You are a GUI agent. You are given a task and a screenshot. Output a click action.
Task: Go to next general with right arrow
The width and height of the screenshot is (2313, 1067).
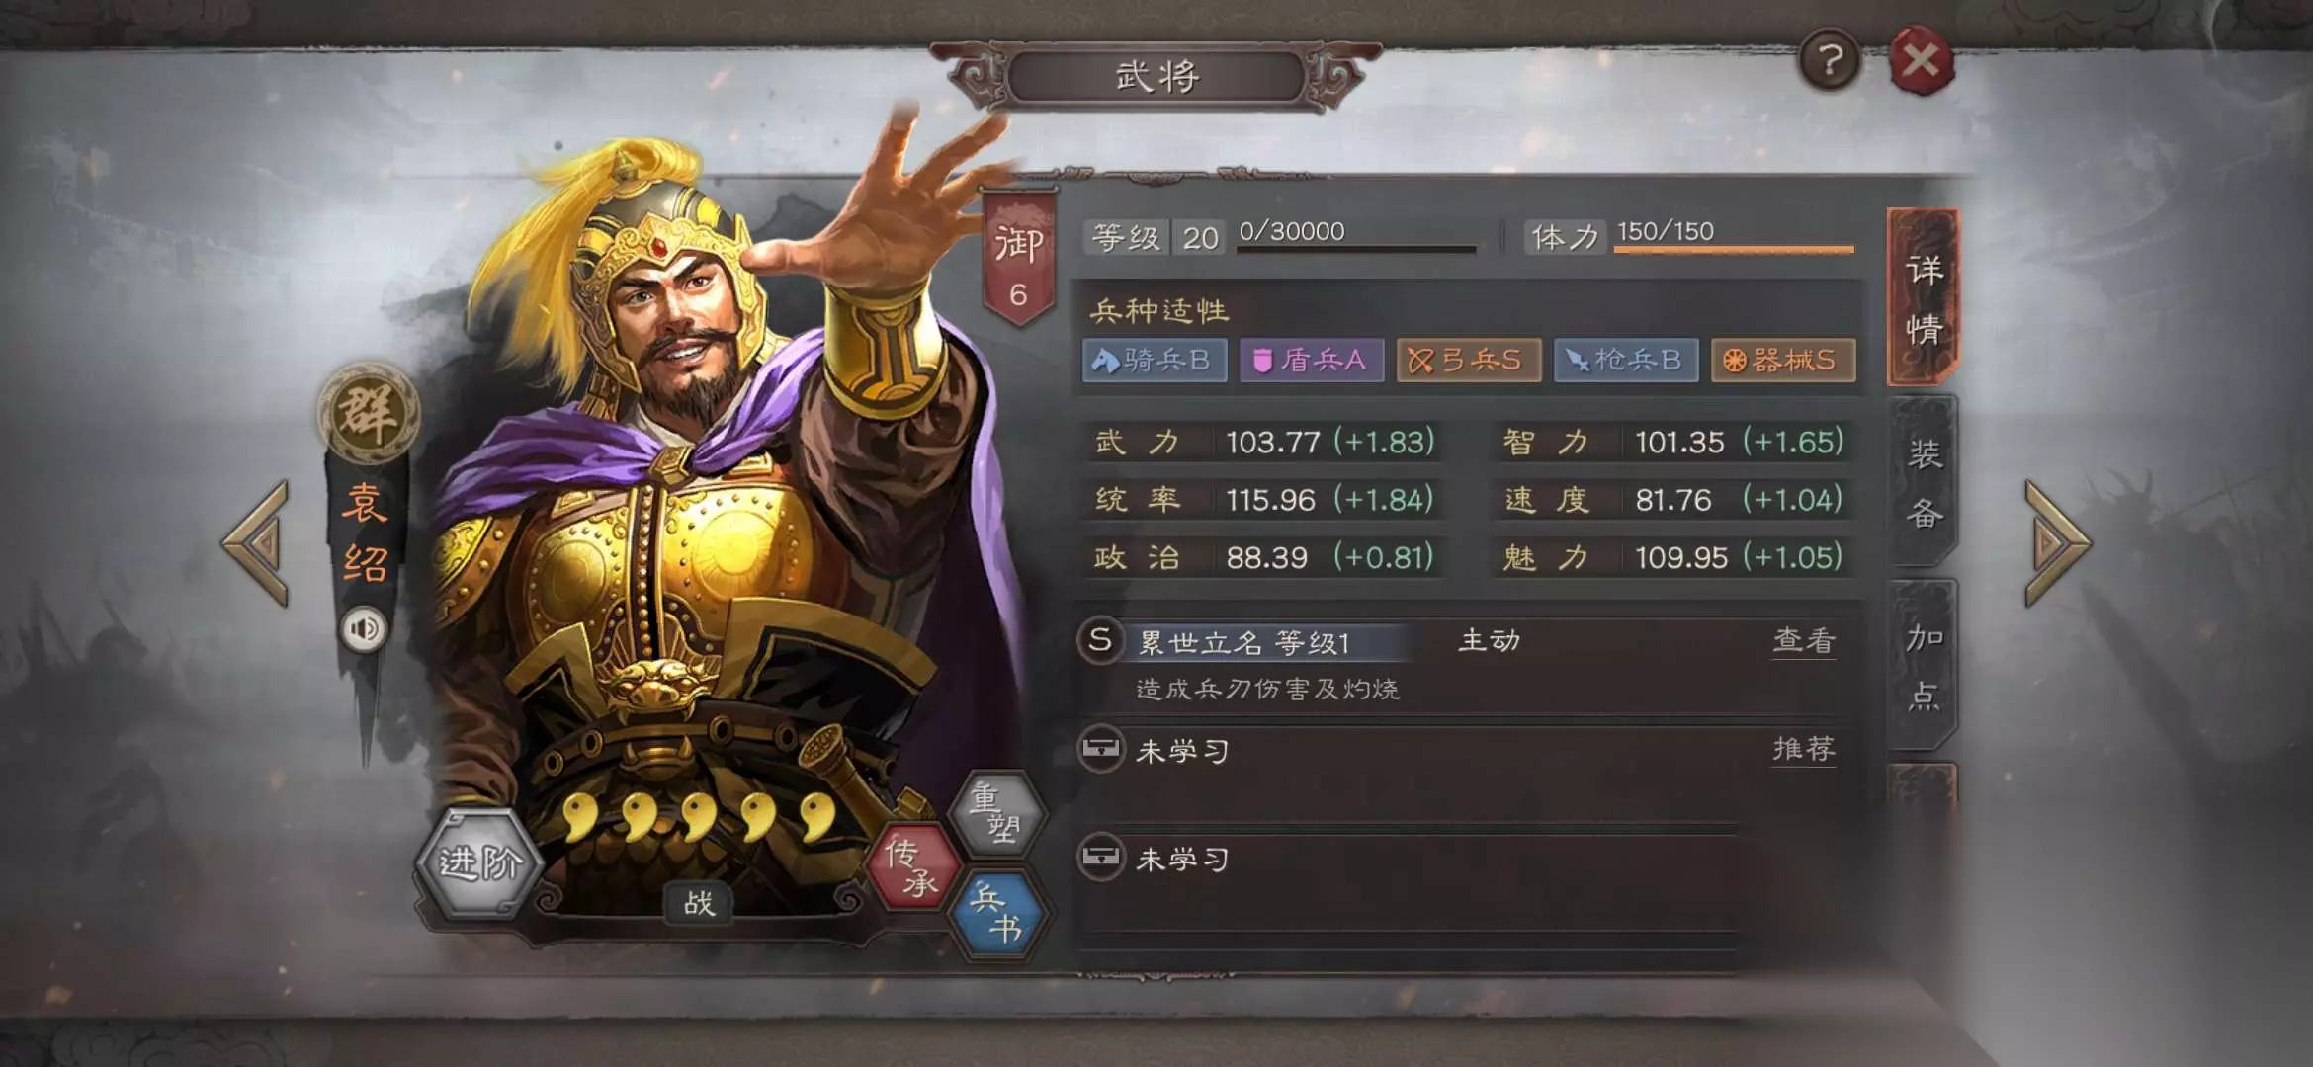2056,542
